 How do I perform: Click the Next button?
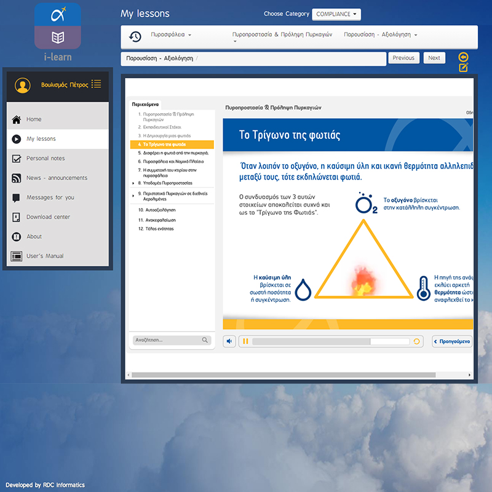coord(434,58)
